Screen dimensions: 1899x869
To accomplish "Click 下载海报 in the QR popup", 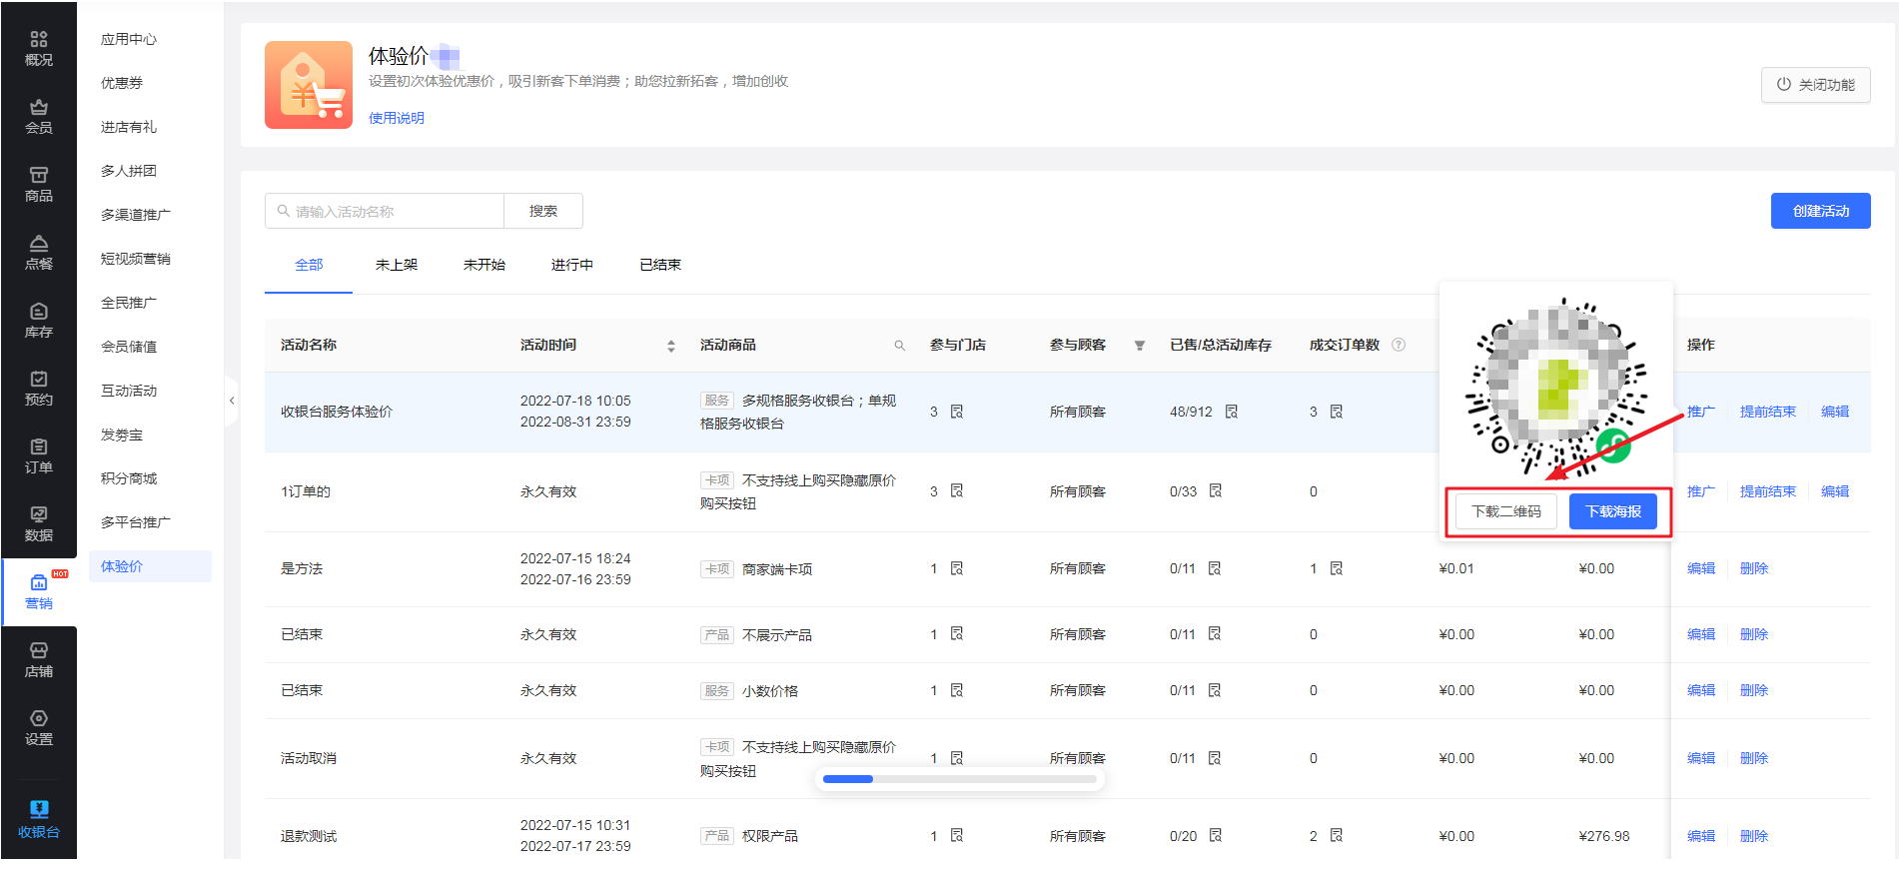I will pyautogui.click(x=1613, y=511).
